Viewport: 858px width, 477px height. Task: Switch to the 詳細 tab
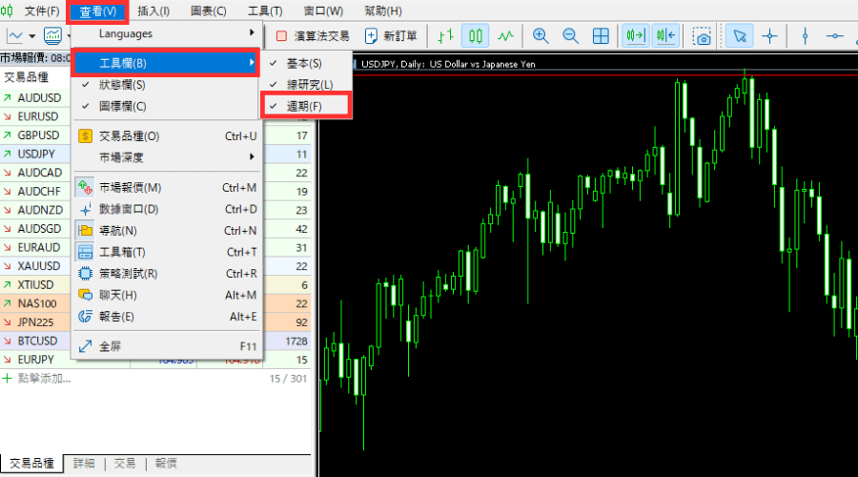coord(84,463)
